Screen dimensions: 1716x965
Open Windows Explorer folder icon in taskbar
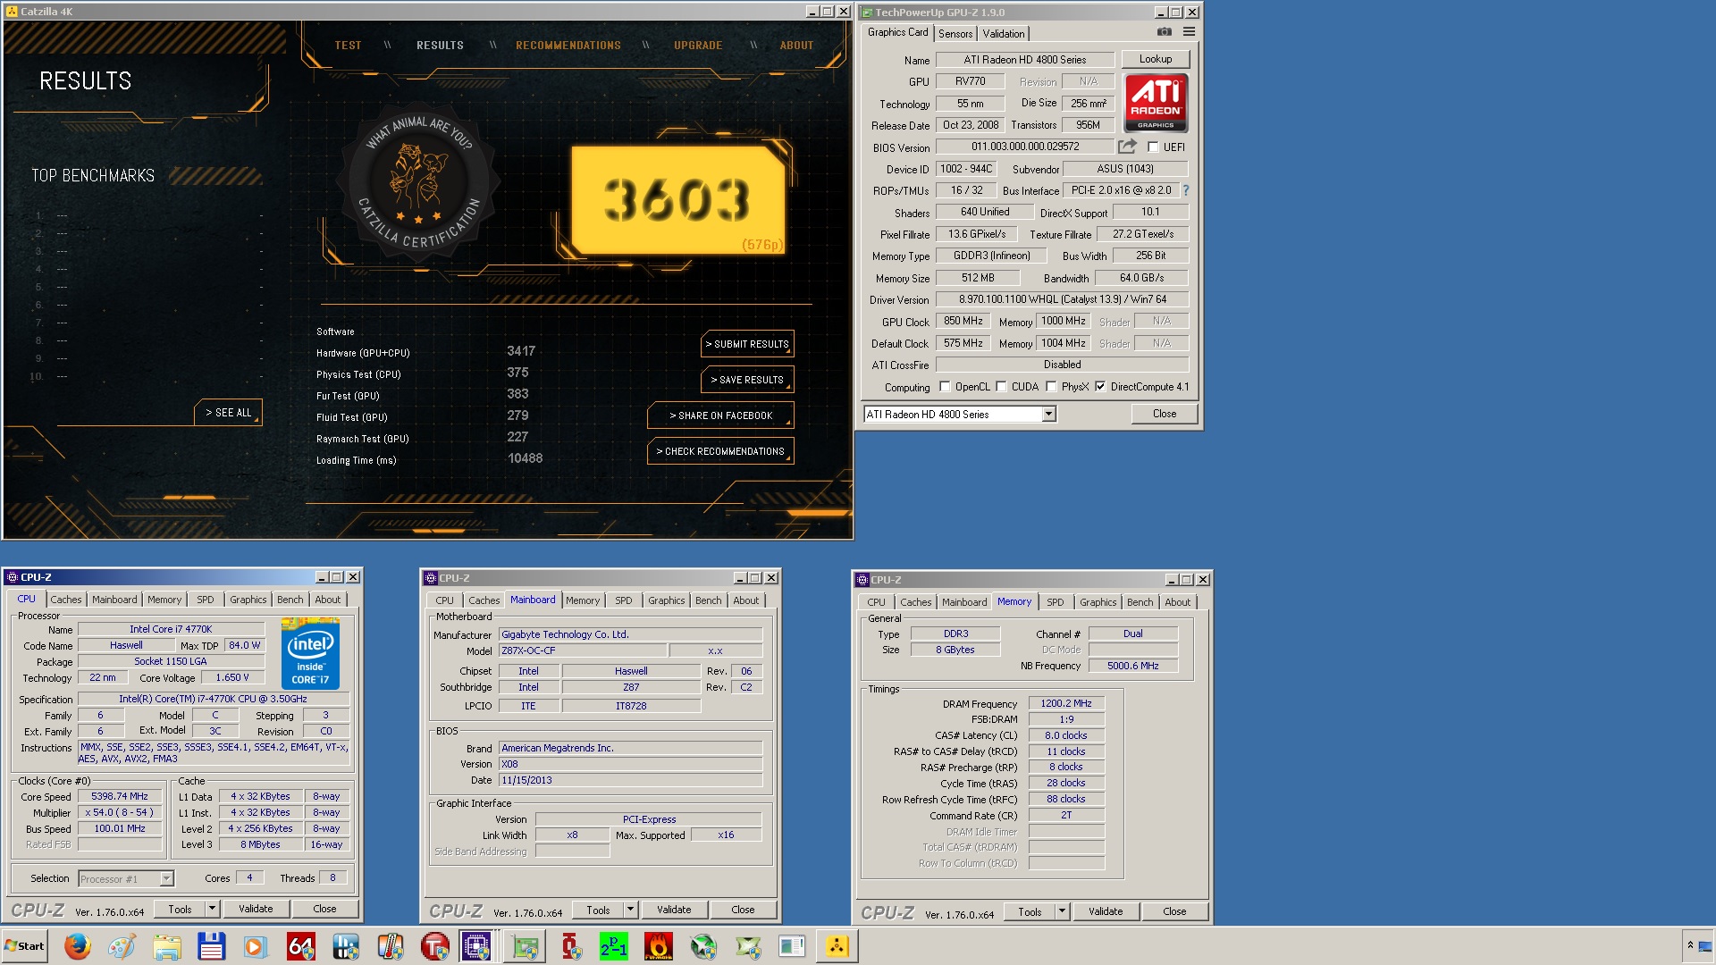tap(167, 945)
